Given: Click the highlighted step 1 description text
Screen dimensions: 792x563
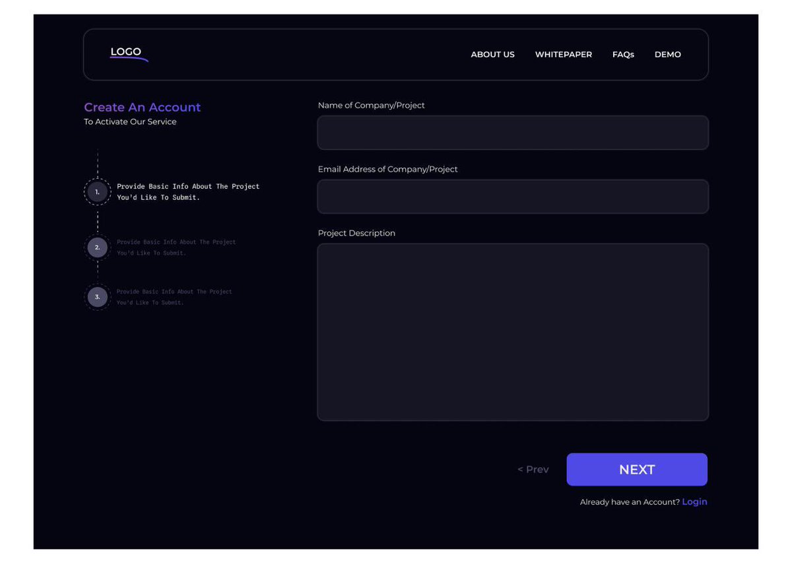Looking at the screenshot, I should [188, 192].
